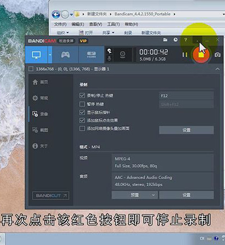Click blue help icon in system tray
The width and height of the screenshot is (225, 245).
click(x=216, y=238)
